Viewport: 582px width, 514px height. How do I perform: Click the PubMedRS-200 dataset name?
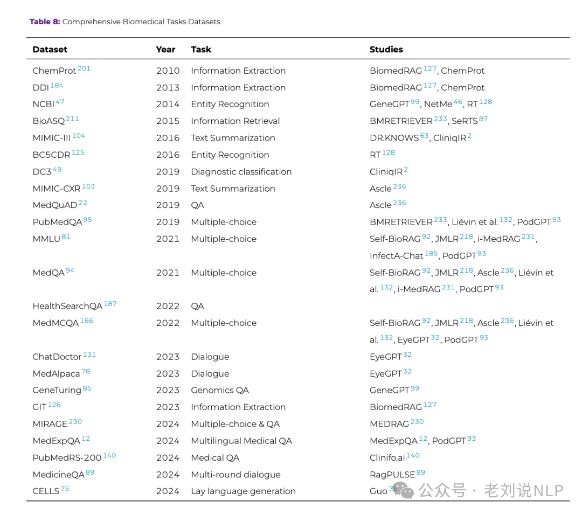[x=67, y=457]
